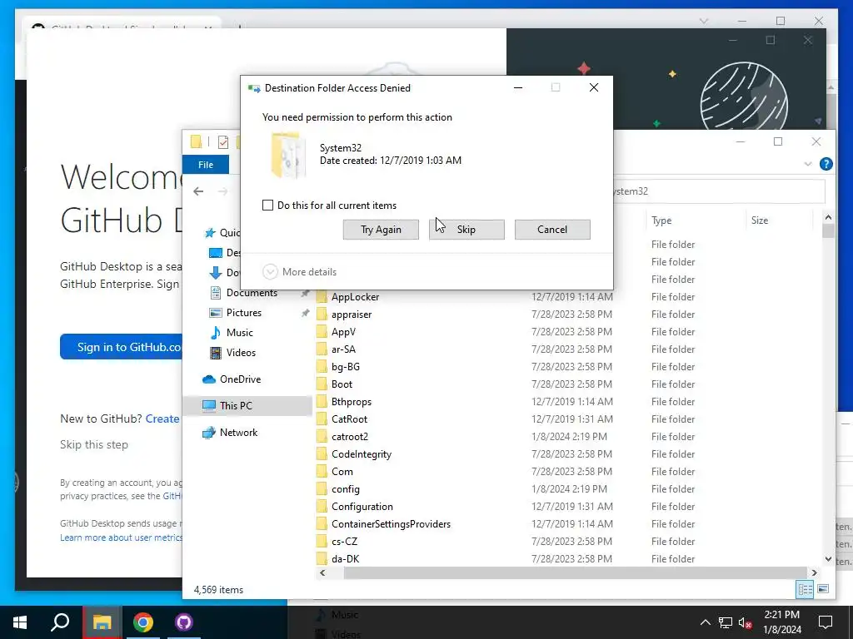Go back with Explorer's back arrow

(198, 191)
